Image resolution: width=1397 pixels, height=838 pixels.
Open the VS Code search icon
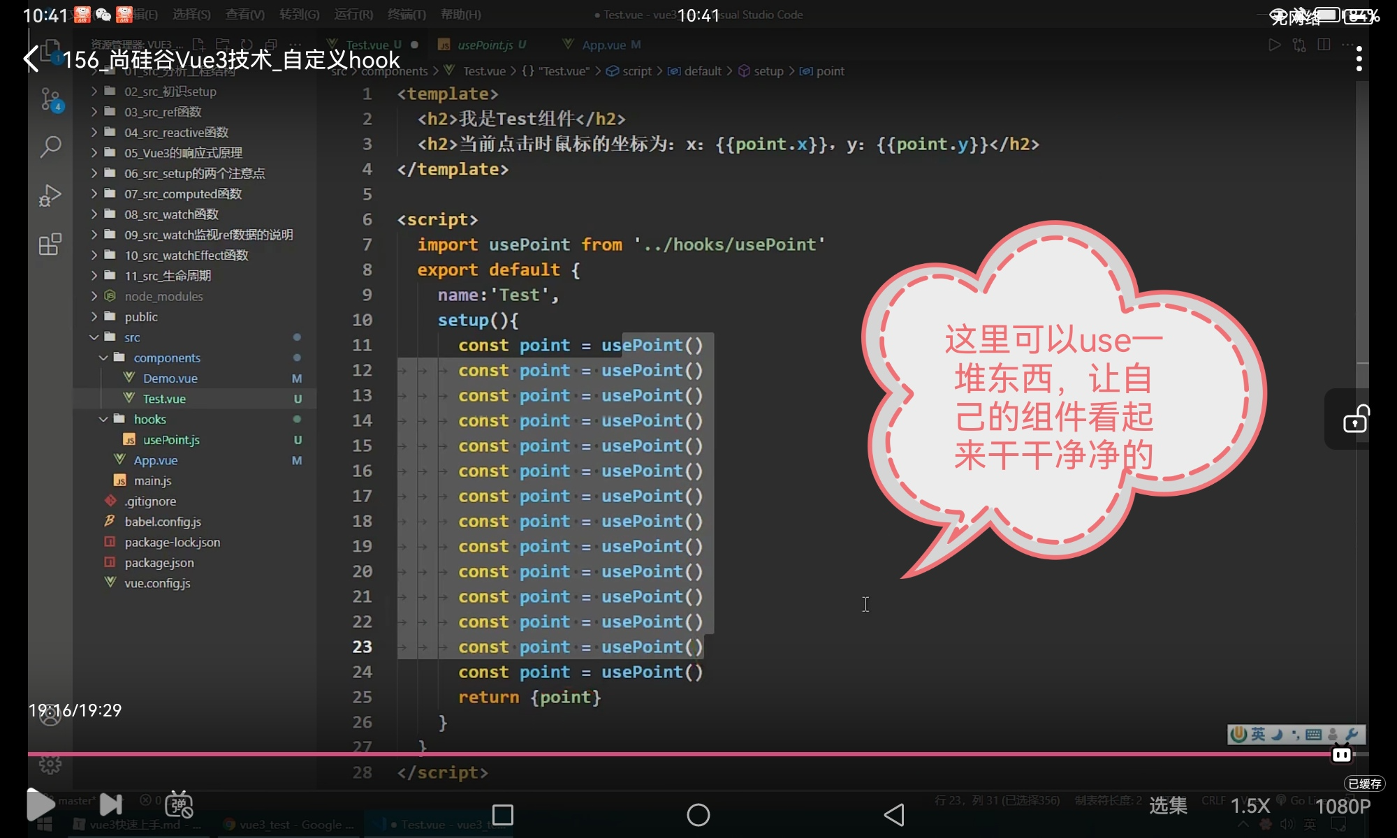50,147
